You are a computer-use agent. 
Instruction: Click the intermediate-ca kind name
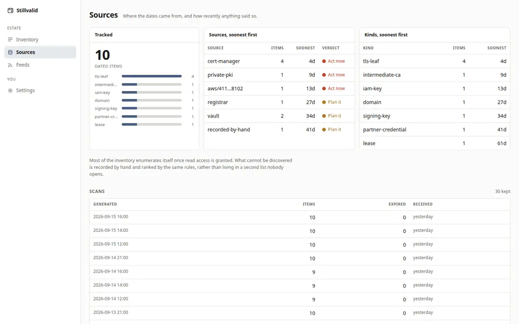click(382, 75)
